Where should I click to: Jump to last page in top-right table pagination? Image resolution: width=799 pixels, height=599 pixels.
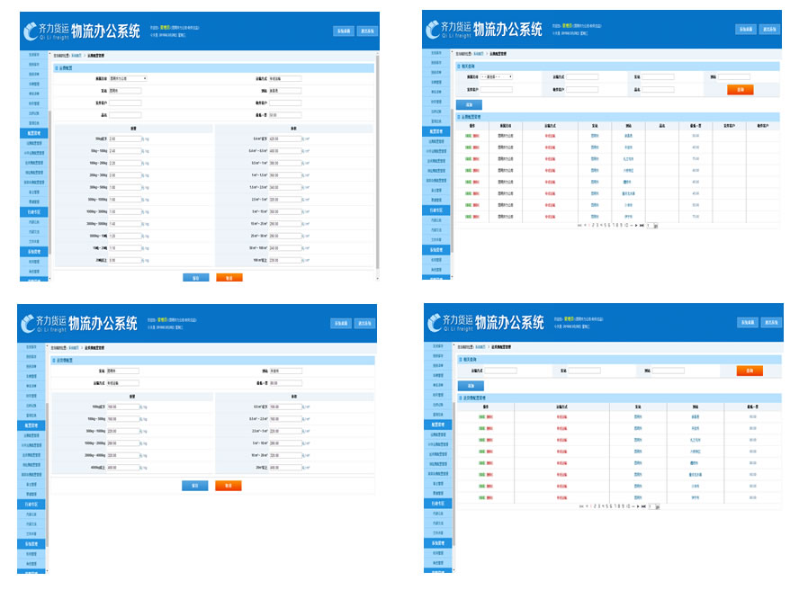click(642, 226)
